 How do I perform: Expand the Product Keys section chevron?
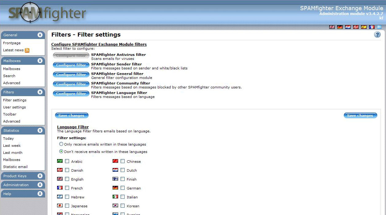40,176
